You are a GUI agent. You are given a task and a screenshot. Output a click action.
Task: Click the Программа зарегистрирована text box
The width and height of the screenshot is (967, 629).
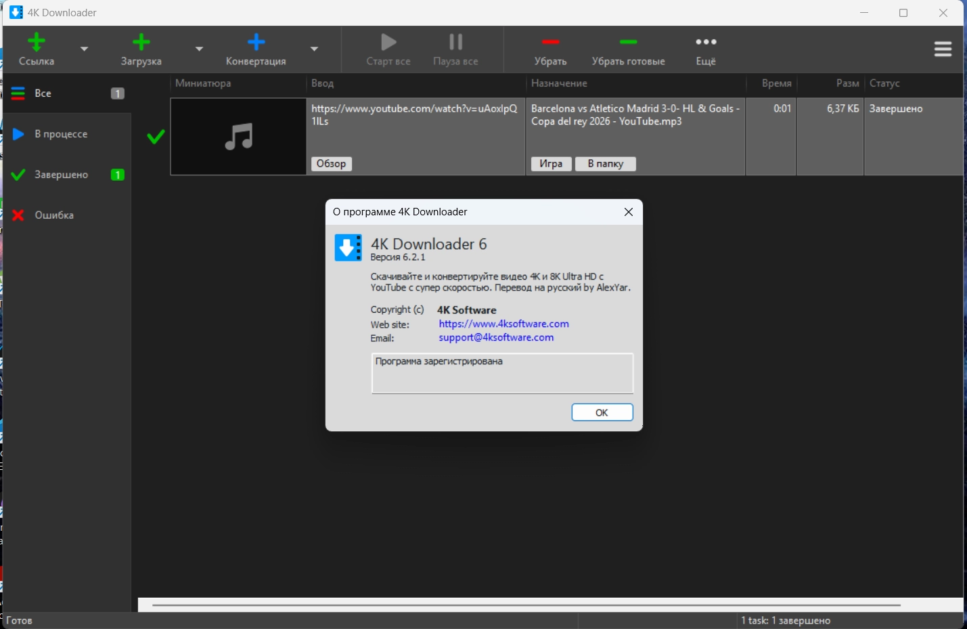pos(502,373)
